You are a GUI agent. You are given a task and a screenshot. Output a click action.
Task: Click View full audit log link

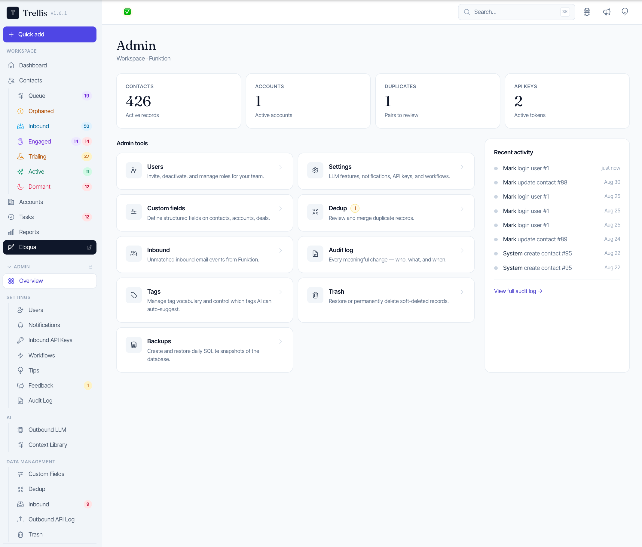tap(518, 291)
